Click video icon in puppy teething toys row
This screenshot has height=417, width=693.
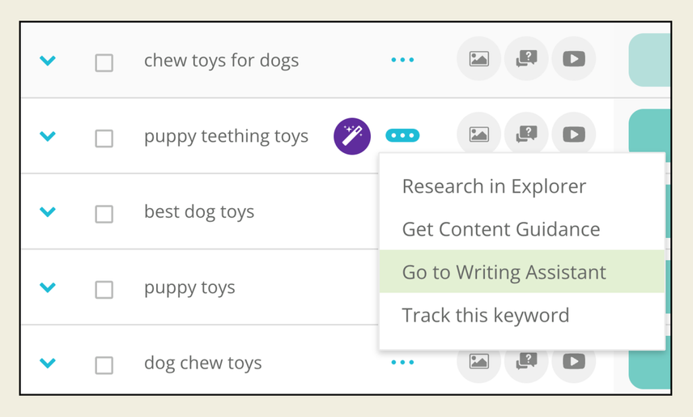point(574,135)
